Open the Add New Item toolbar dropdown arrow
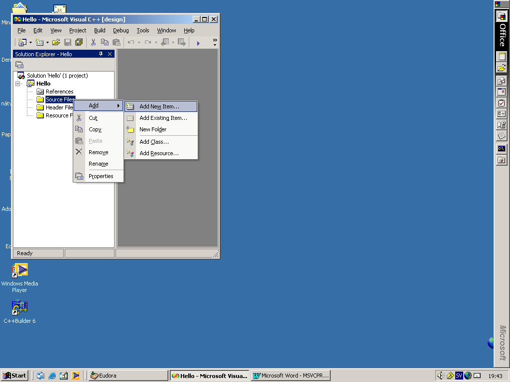The height and width of the screenshot is (382, 510). 47,43
